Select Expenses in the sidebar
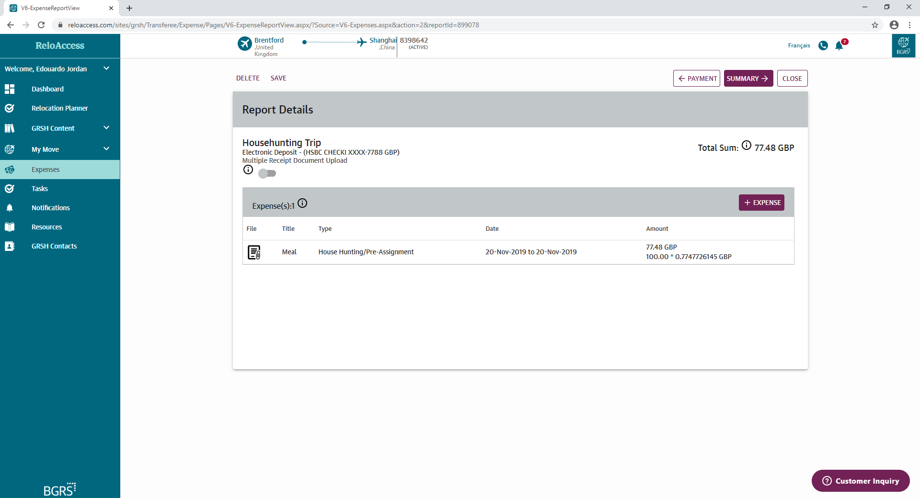The width and height of the screenshot is (920, 498). click(60, 170)
